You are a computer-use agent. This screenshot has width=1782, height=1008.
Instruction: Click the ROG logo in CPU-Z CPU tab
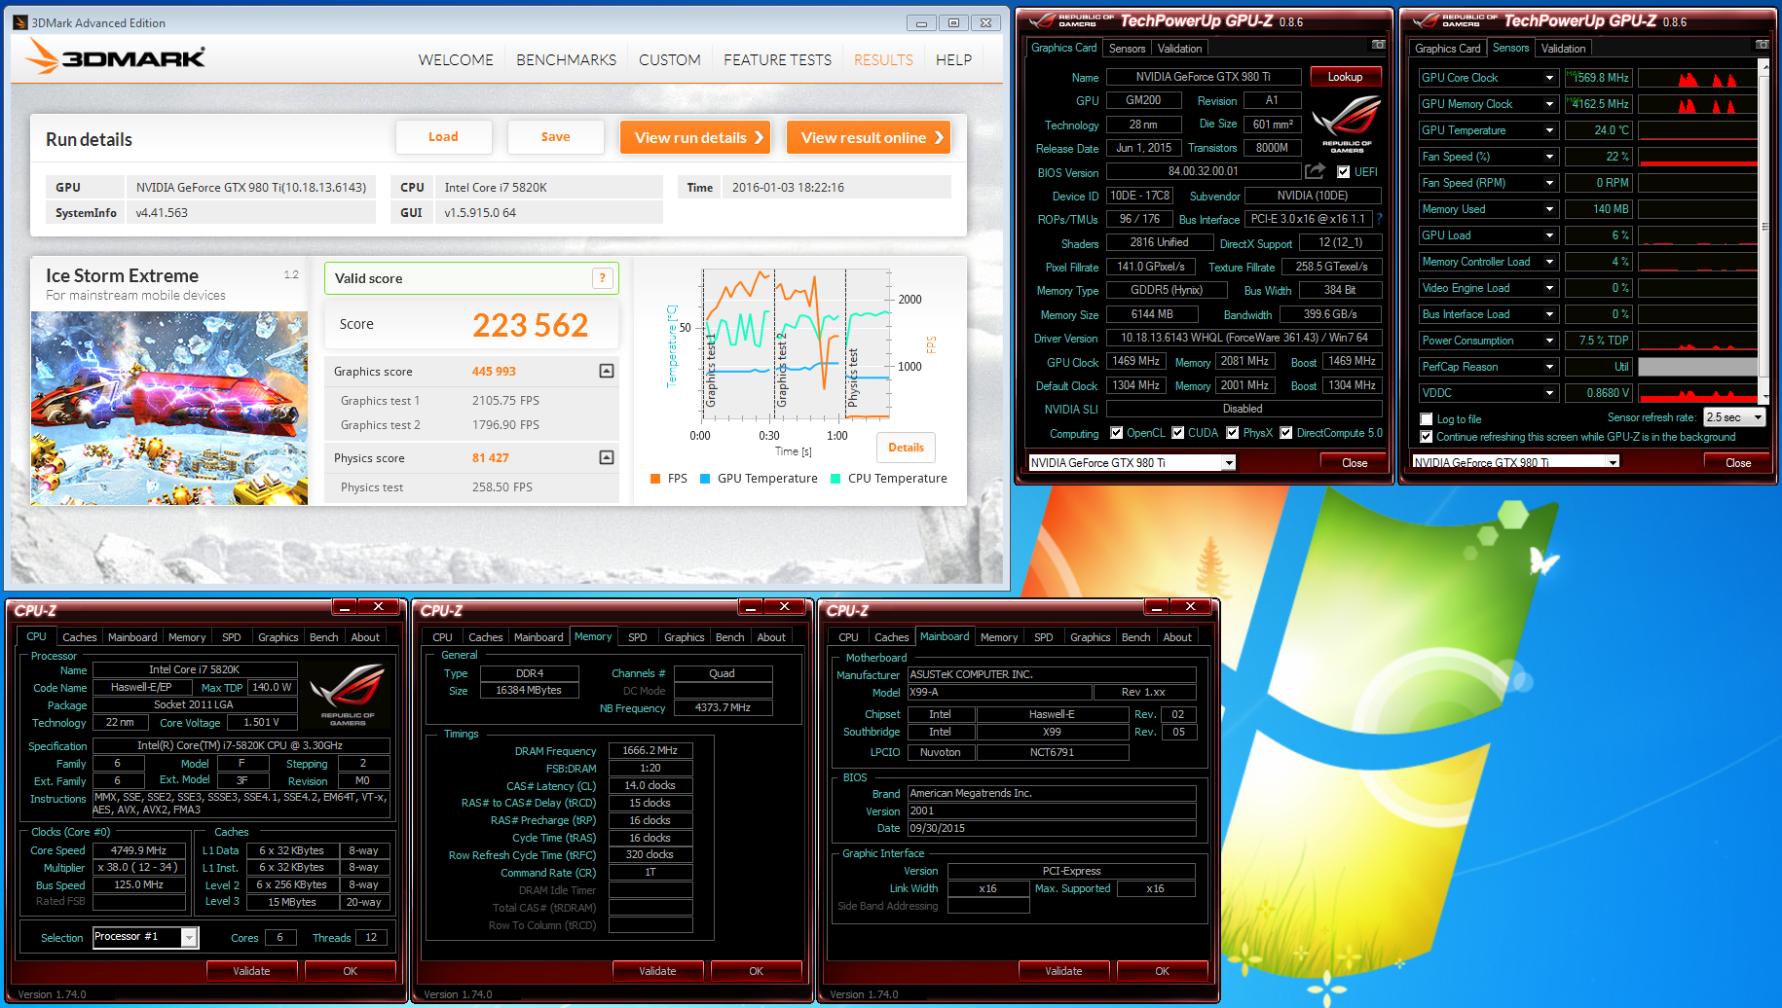348,694
